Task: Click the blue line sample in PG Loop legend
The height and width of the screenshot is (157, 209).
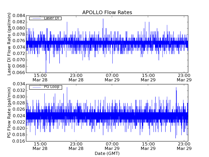Action: (x=36, y=87)
